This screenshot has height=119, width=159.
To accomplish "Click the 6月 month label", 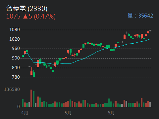I will tap(111, 113).
